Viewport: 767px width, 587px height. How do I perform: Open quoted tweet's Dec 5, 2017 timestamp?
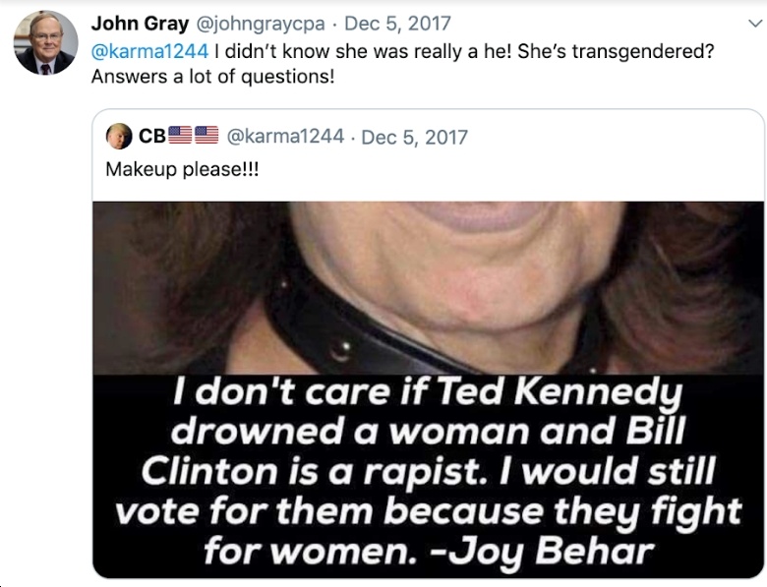414,137
